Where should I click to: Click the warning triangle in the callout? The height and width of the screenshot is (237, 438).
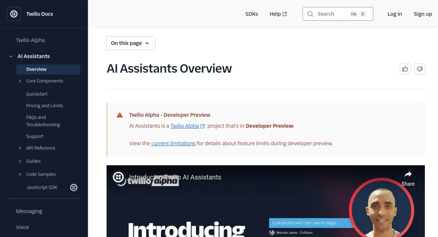(120, 115)
